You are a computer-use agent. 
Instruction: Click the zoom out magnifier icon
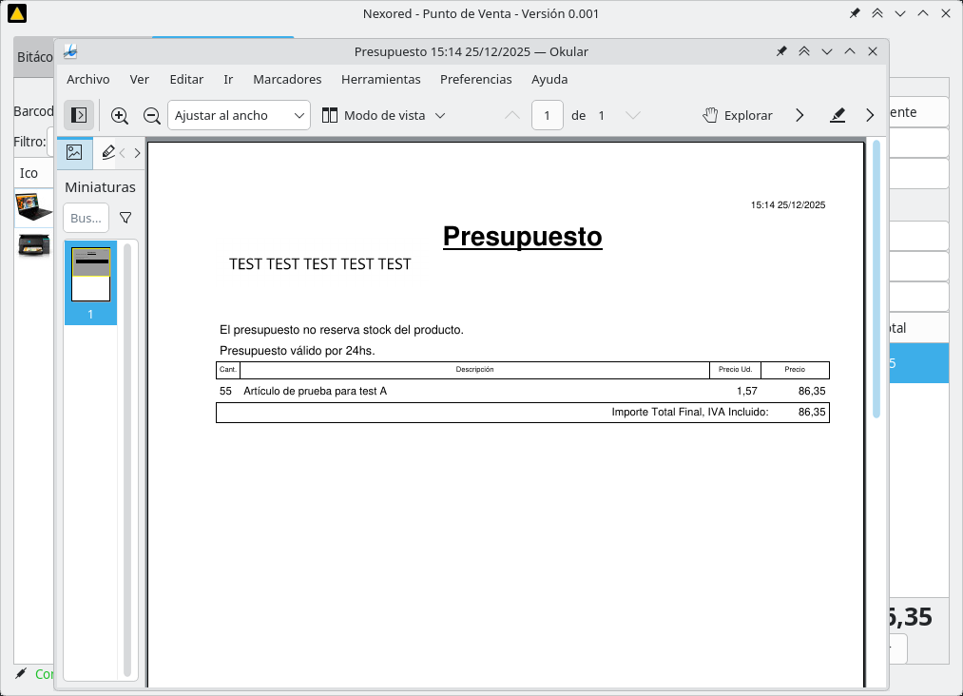click(x=151, y=115)
